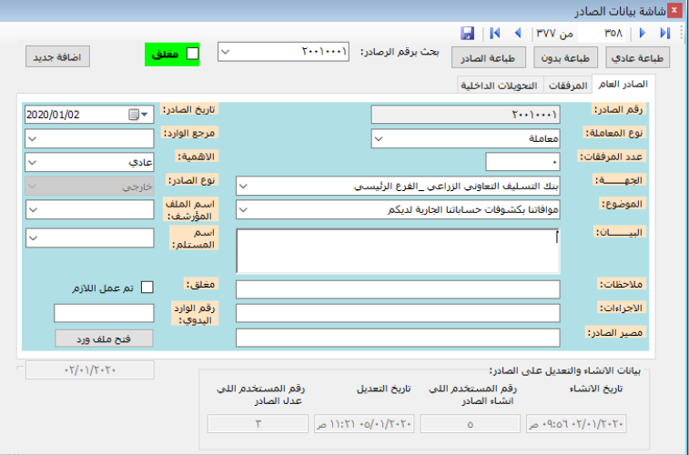Open the تاريخ الصادر date picker arrow
This screenshot has width=689, height=455.
coord(145,115)
